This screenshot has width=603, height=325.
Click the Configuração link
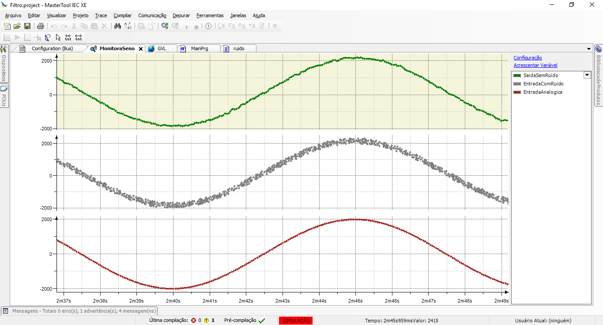tap(528, 58)
